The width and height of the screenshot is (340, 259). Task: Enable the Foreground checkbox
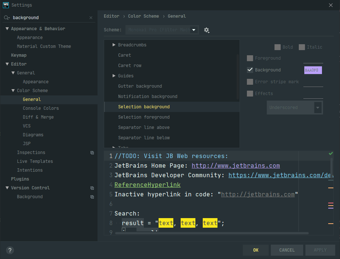click(250, 58)
